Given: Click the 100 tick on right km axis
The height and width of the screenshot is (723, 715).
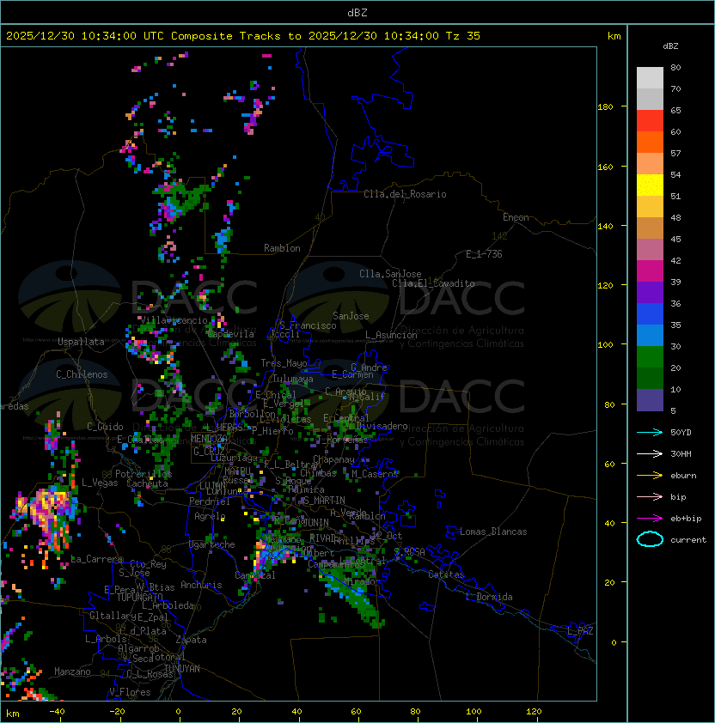Looking at the screenshot, I should [605, 344].
